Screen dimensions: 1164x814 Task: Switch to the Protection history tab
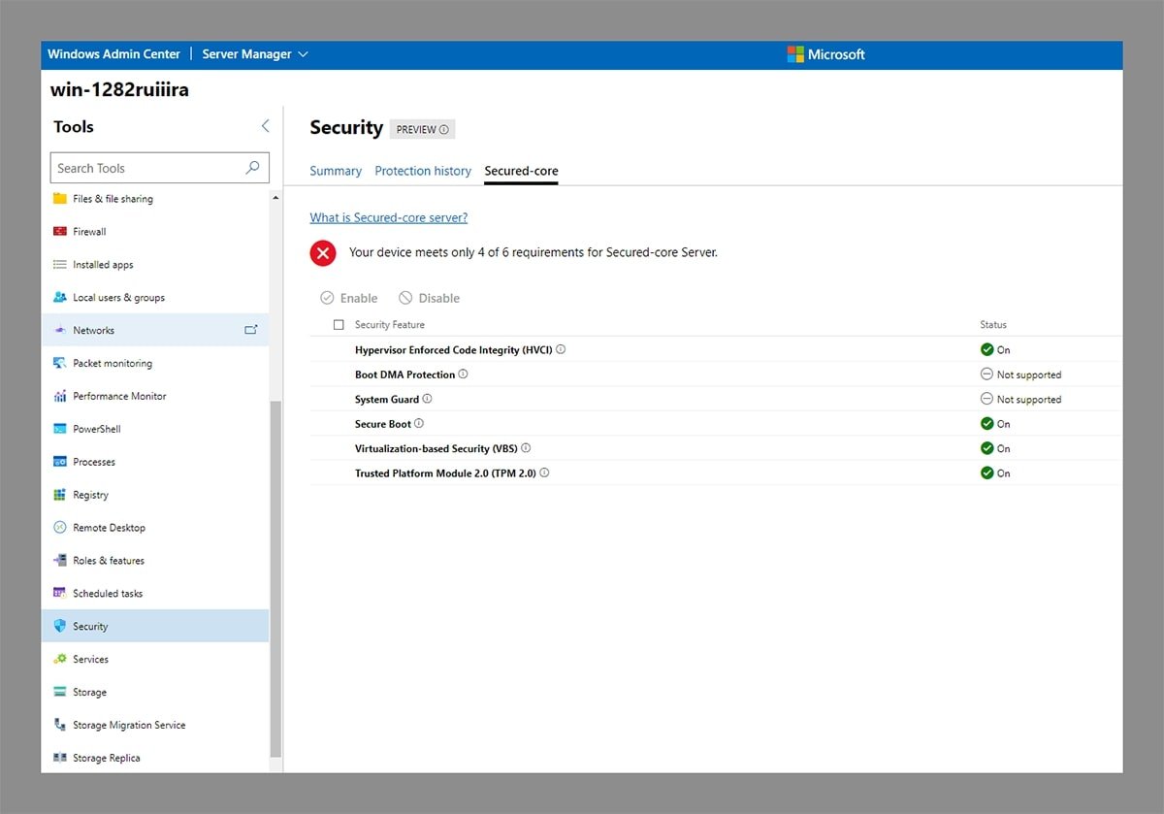(x=423, y=171)
